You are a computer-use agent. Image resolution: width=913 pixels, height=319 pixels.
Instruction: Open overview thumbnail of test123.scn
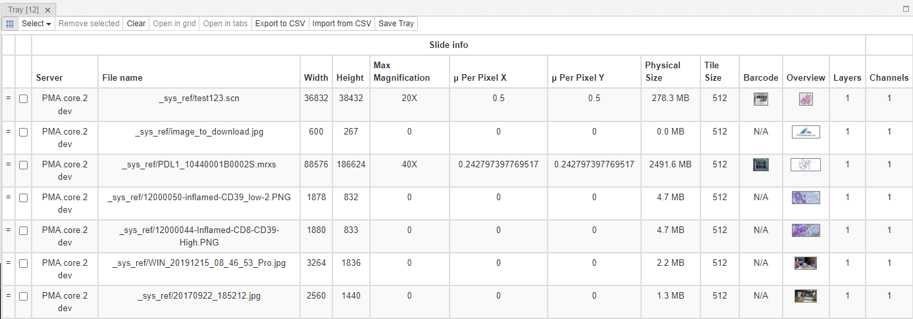806,99
